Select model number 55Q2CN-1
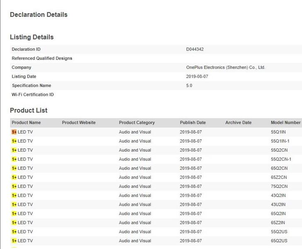Image resolution: width=302 pixels, height=249 pixels. coord(281,159)
